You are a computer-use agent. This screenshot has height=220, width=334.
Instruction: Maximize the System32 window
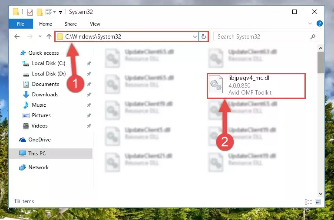(294, 12)
